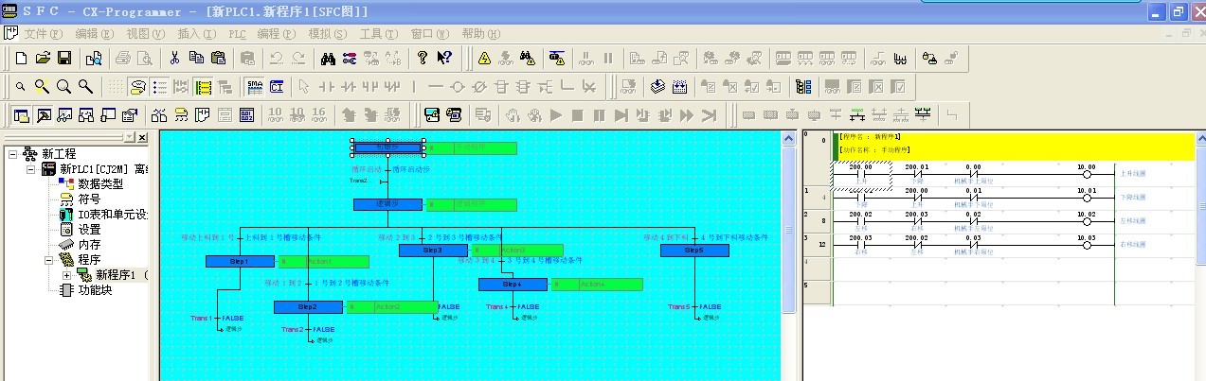This screenshot has width=1206, height=381.
Task: Click the Paste clipboard icon
Action: pos(218,59)
